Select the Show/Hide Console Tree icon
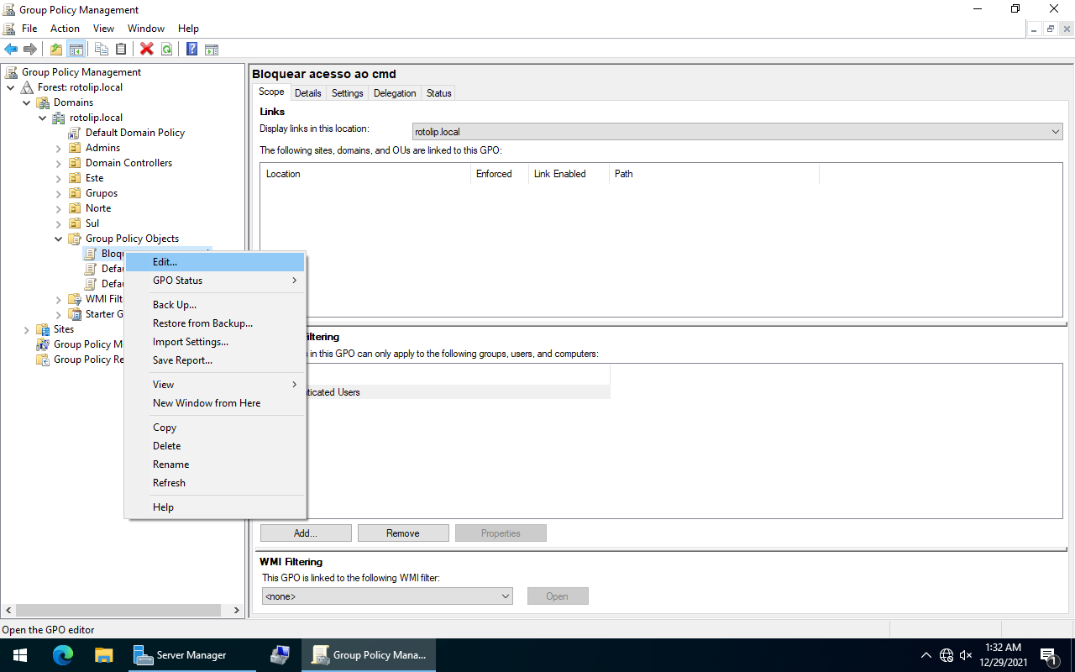Screen dimensions: 1075x672 point(76,49)
